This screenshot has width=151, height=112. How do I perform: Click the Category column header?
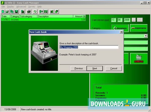click(x=15, y=16)
